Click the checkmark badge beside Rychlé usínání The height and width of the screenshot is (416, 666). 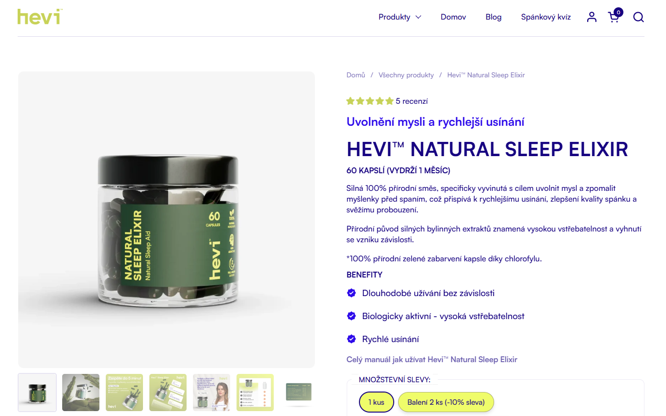coord(351,339)
